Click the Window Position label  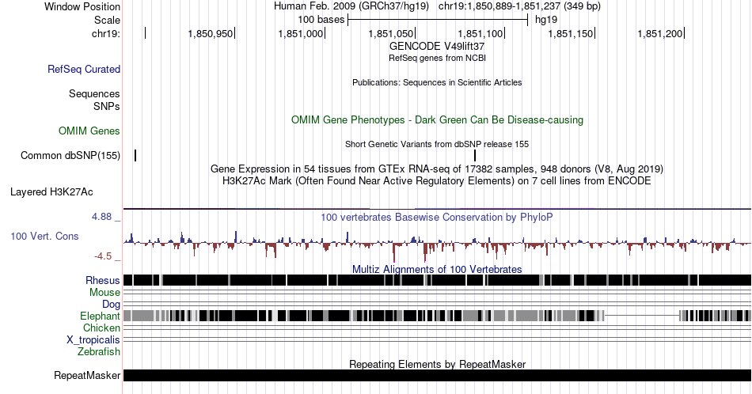(82, 6)
